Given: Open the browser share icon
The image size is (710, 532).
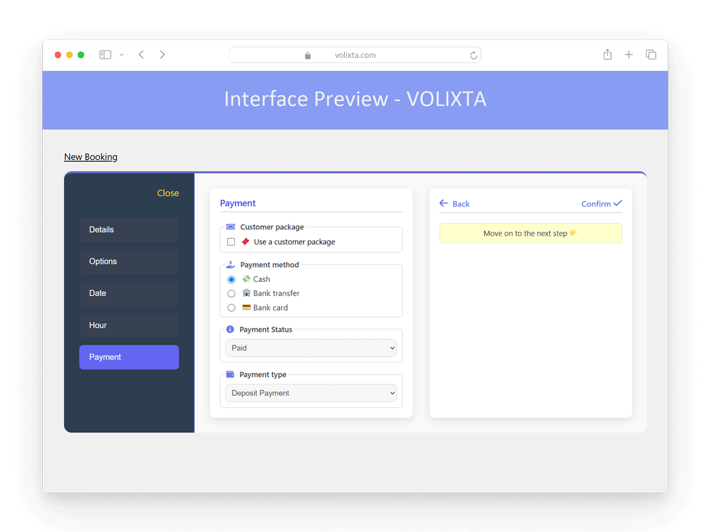Looking at the screenshot, I should tap(607, 54).
